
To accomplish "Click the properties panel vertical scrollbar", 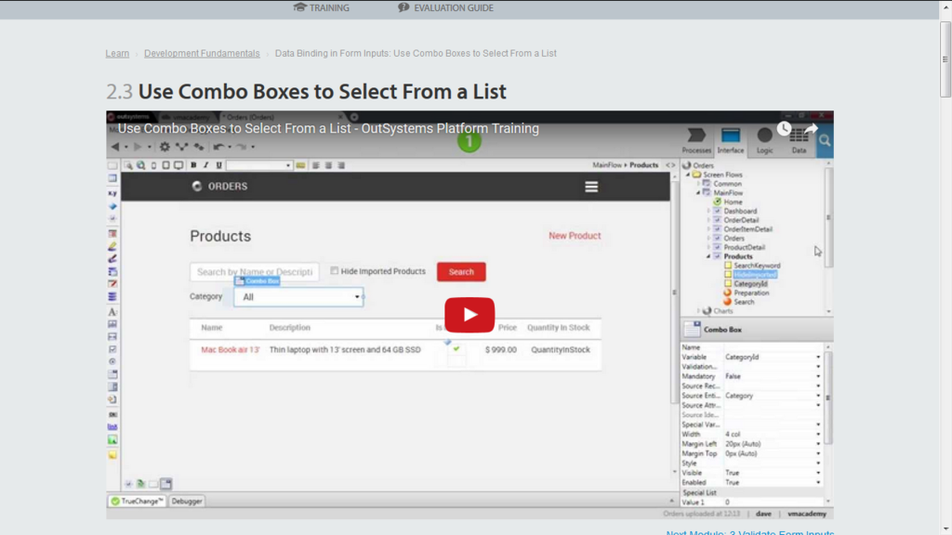I will point(828,398).
